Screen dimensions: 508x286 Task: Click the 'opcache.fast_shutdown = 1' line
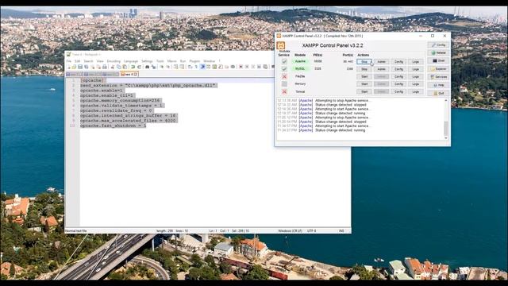pyautogui.click(x=113, y=126)
